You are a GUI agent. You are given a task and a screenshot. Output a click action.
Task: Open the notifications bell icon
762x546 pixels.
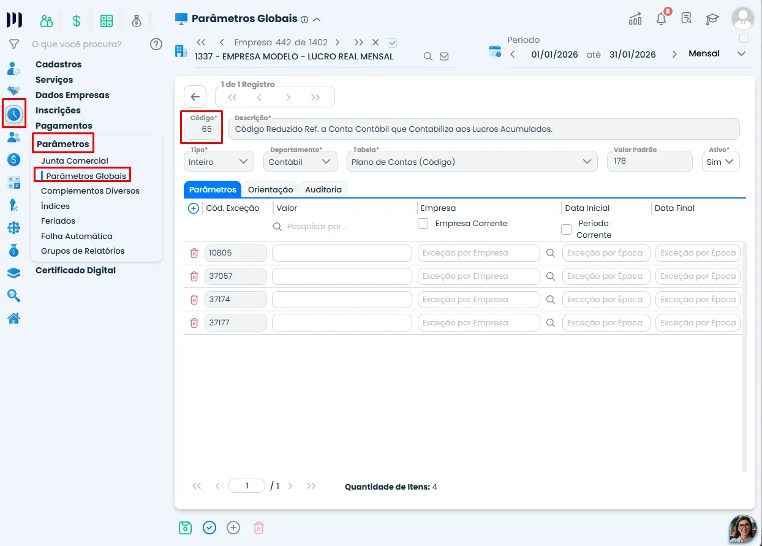click(662, 18)
